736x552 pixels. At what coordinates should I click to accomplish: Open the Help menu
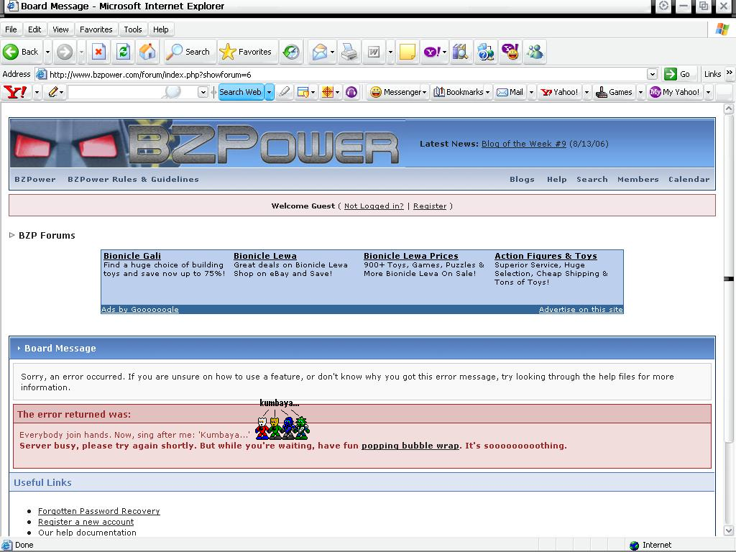coord(160,29)
